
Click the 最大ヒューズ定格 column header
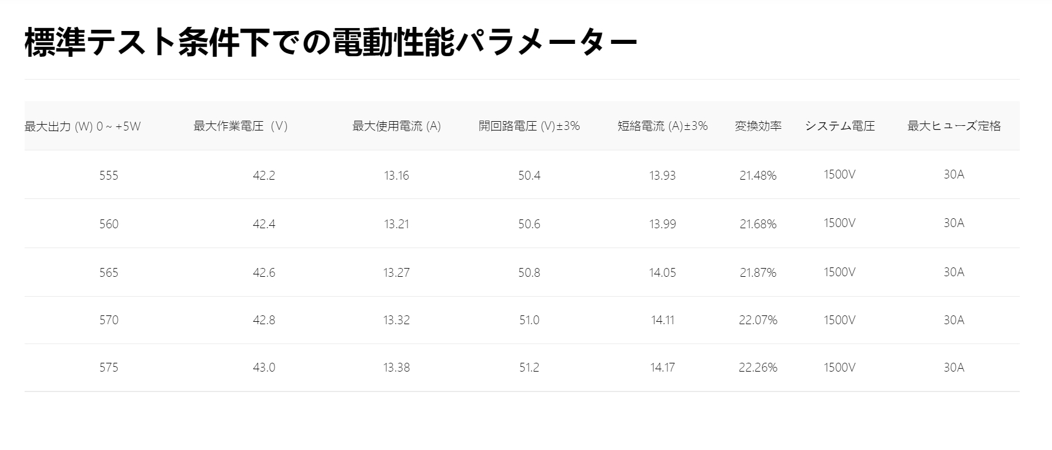tap(954, 126)
